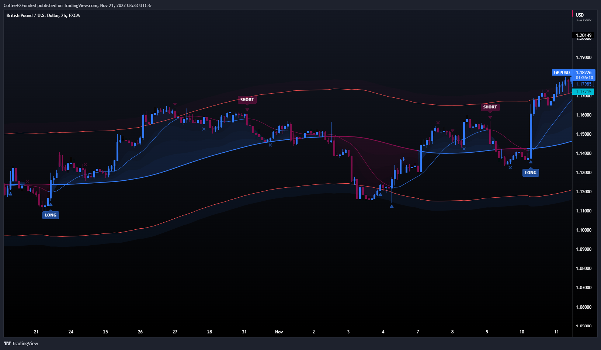Screen dimensions: 601x350
Task: Click the date axis label 31
Action: point(244,332)
